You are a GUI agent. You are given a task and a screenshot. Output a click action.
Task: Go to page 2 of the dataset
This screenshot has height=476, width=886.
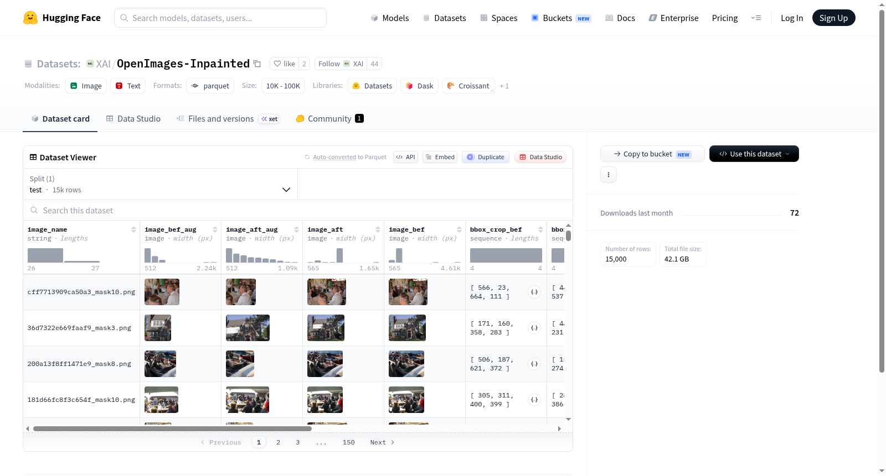[x=278, y=442]
